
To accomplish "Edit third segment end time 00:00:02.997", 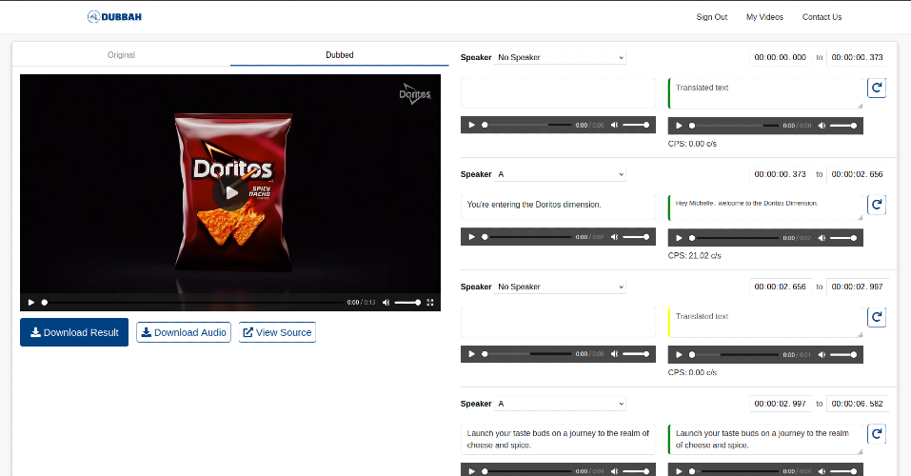I will [x=858, y=287].
